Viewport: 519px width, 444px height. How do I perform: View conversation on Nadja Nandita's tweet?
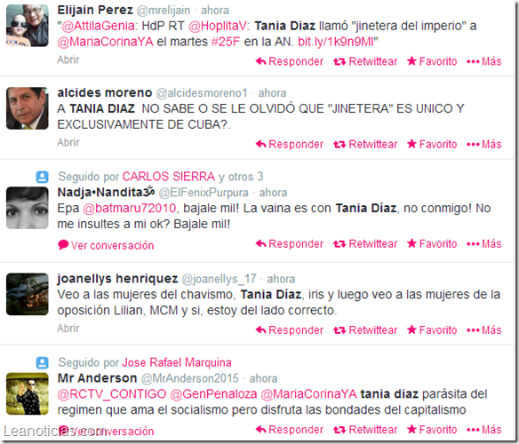pyautogui.click(x=106, y=245)
